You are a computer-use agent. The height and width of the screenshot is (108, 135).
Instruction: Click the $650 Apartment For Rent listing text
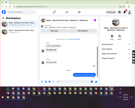[60, 27]
